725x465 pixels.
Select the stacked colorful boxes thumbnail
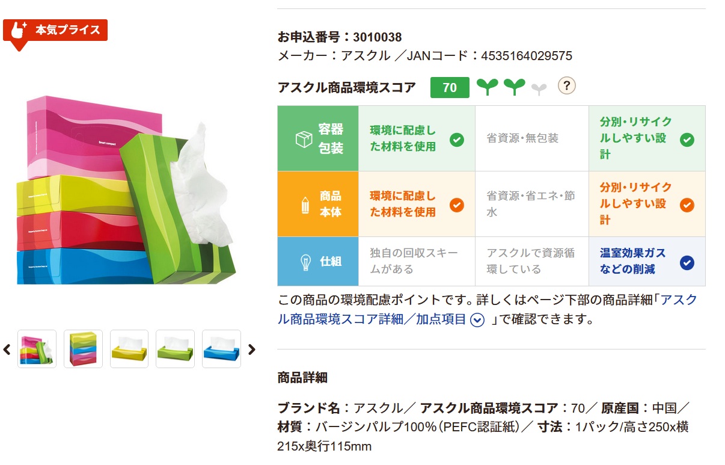pyautogui.click(x=37, y=349)
